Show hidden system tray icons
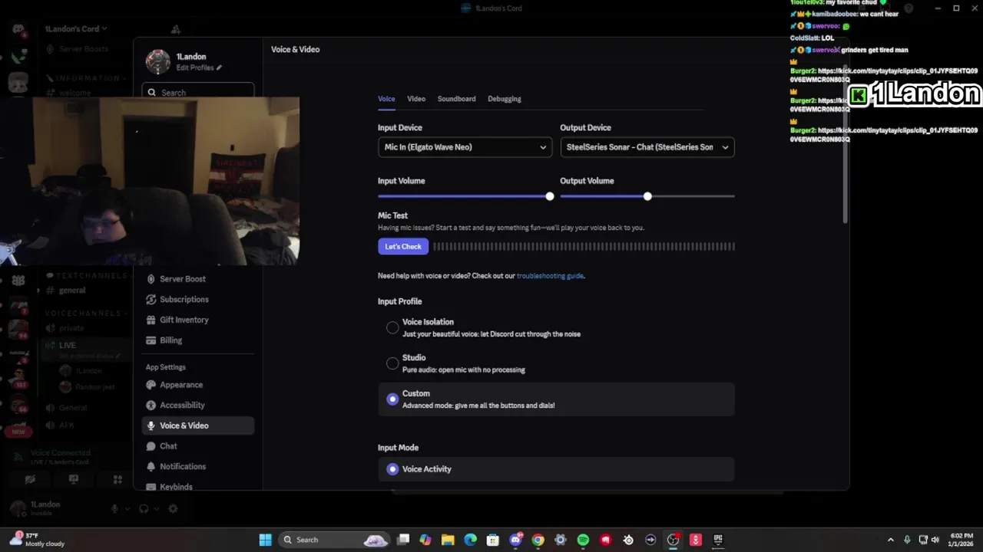The width and height of the screenshot is (983, 552). (x=890, y=540)
